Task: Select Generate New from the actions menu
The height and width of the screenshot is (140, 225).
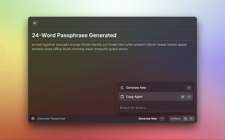Action: (136, 88)
